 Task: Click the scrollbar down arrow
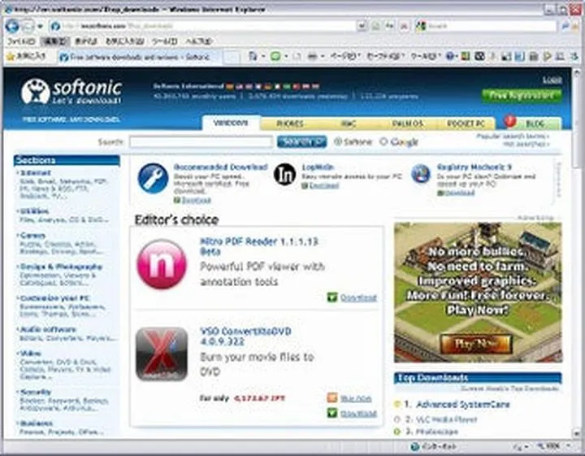coord(577,433)
